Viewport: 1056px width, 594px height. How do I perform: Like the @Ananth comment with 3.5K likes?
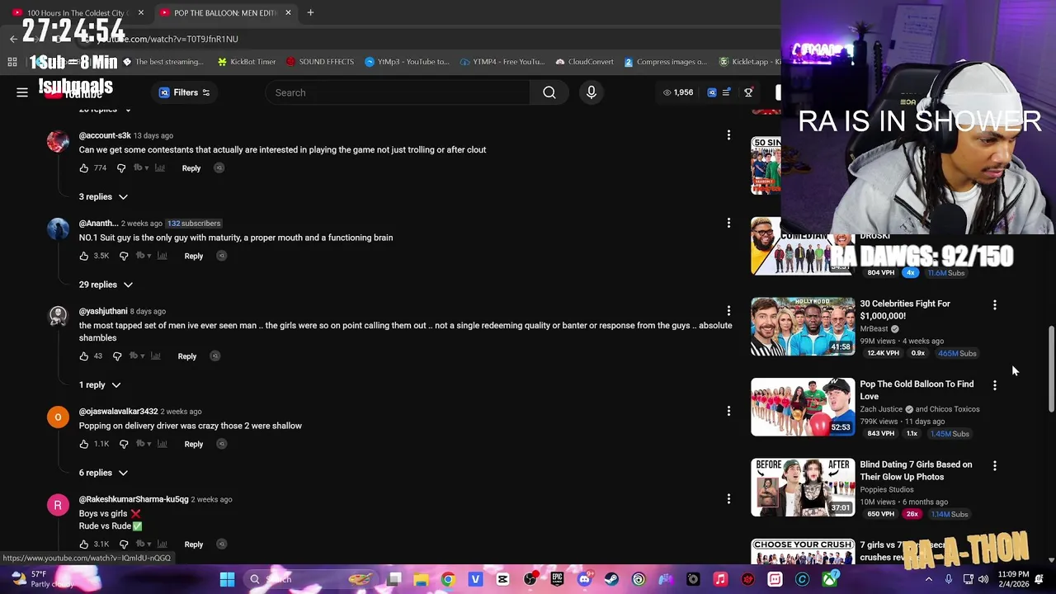point(84,256)
